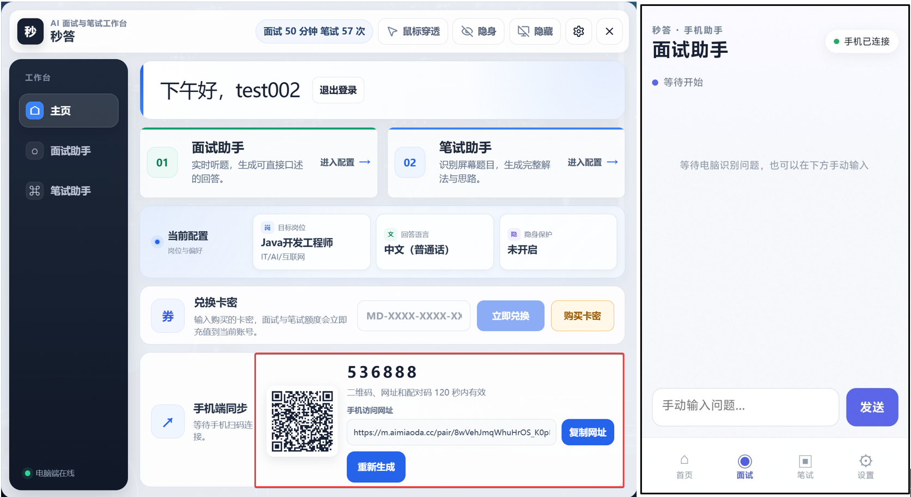Image resolution: width=911 pixels, height=497 pixels.
Task: Click the 岗 icon in 目标岗位 card
Action: (x=267, y=227)
